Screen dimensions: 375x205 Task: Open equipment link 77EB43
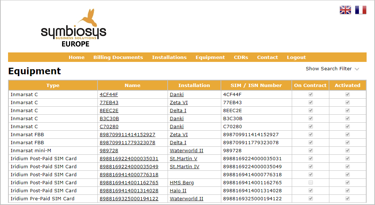[109, 103]
